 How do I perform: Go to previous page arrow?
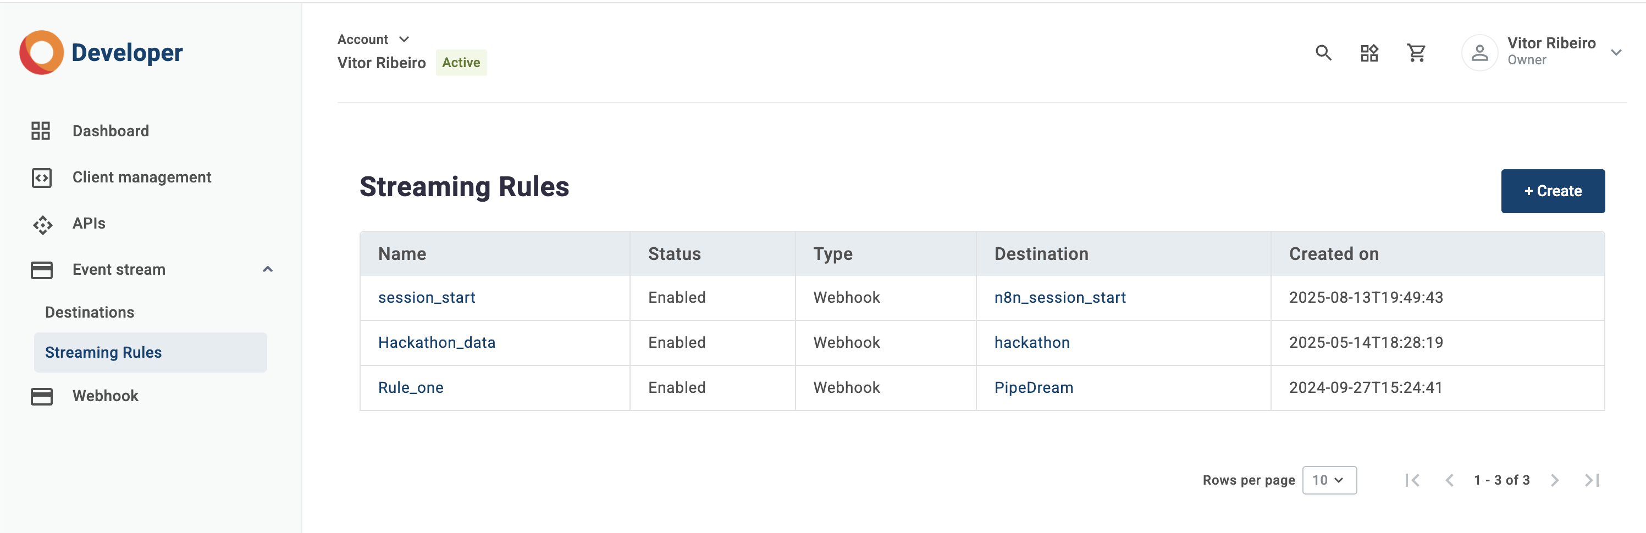coord(1449,480)
